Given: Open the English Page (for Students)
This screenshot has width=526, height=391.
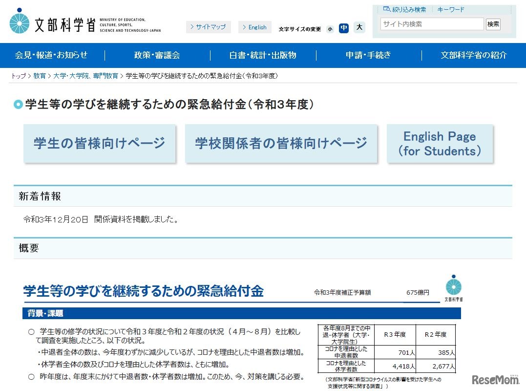Looking at the screenshot, I should (440, 143).
